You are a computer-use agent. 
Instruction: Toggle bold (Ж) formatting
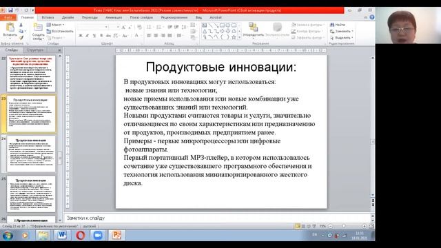click(x=81, y=36)
